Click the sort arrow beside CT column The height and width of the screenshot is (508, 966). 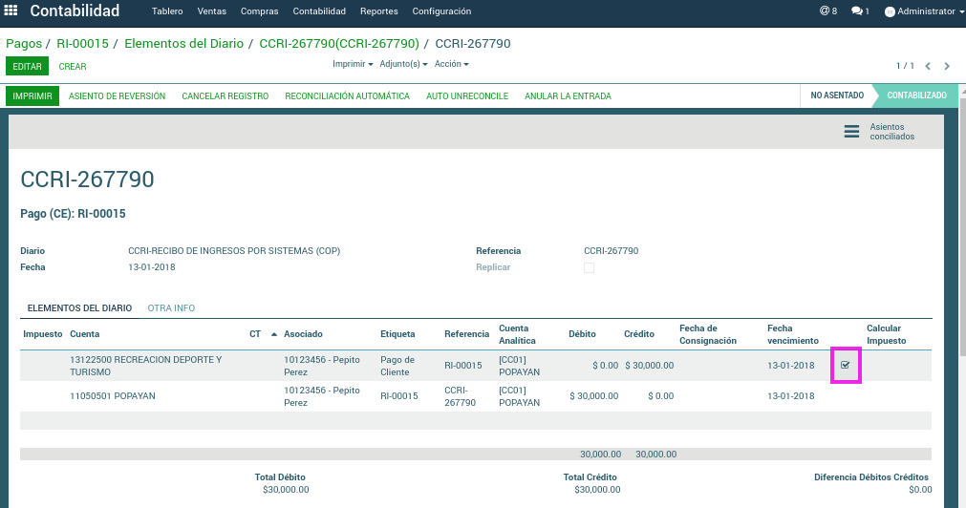click(274, 334)
